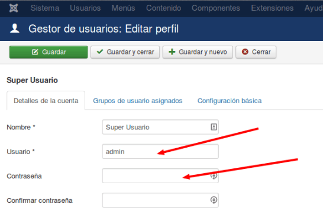The width and height of the screenshot is (323, 217).
Task: Click the Contraseña label
Action: (x=24, y=176)
